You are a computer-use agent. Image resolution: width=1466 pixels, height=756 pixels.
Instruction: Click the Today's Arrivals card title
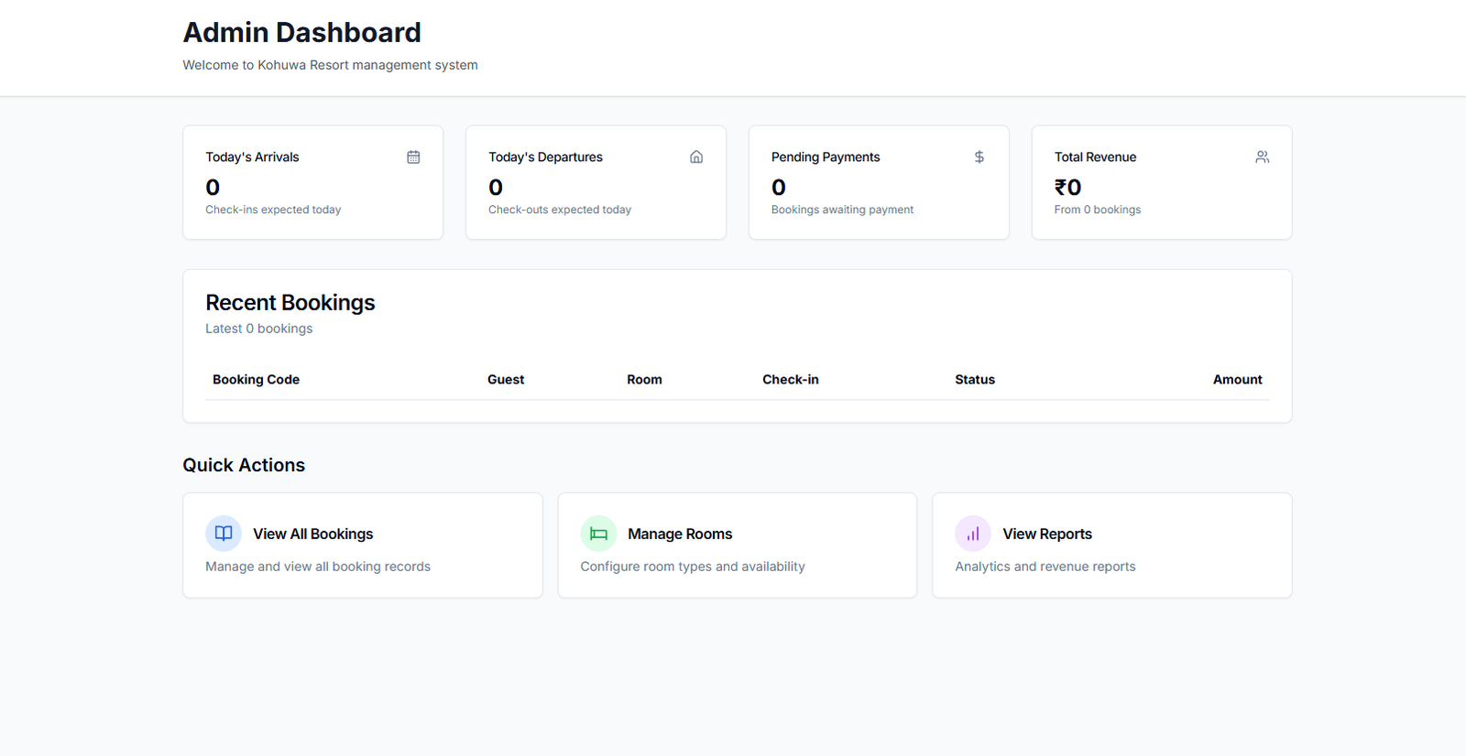252,157
